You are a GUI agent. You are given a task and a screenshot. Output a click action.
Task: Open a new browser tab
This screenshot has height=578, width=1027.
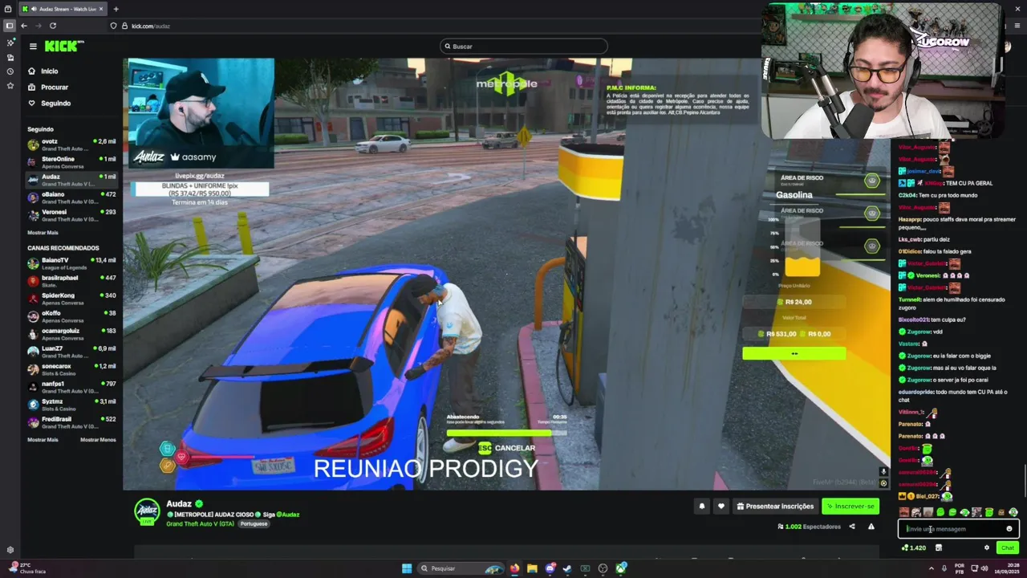point(116,9)
